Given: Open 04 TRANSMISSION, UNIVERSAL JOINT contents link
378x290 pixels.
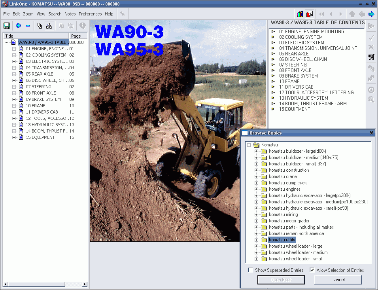Looking at the screenshot, I should pos(318,48).
